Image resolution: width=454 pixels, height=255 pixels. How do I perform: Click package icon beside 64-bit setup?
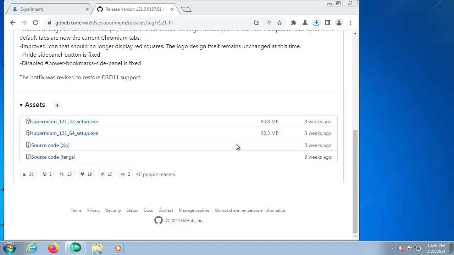point(28,133)
